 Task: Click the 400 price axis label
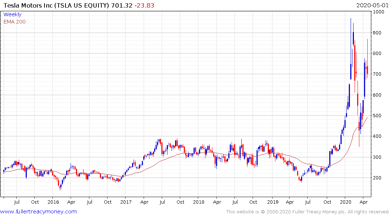(377, 136)
